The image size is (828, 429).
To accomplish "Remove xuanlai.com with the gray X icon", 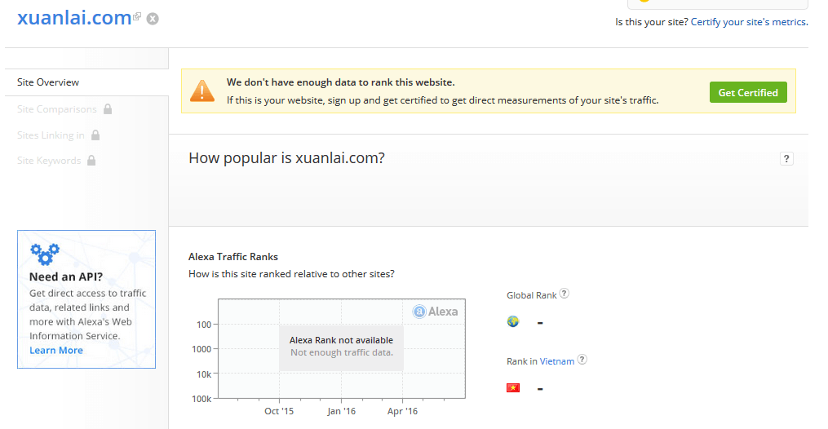I will (x=153, y=19).
